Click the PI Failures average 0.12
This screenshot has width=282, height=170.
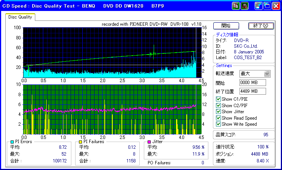pyautogui.click(x=132, y=147)
